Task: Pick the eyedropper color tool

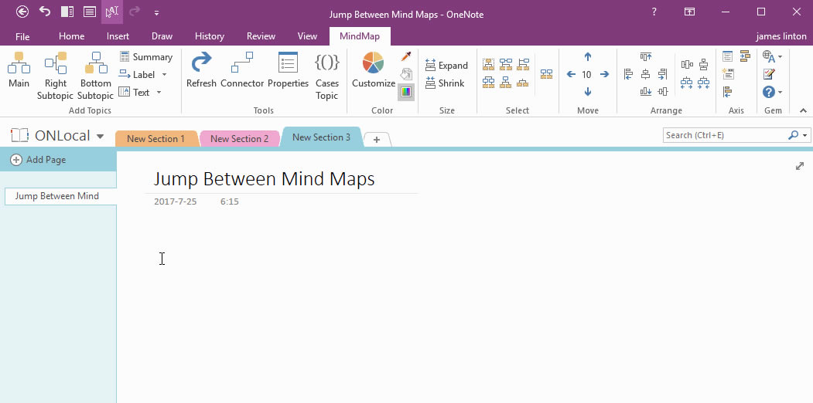Action: click(x=406, y=56)
